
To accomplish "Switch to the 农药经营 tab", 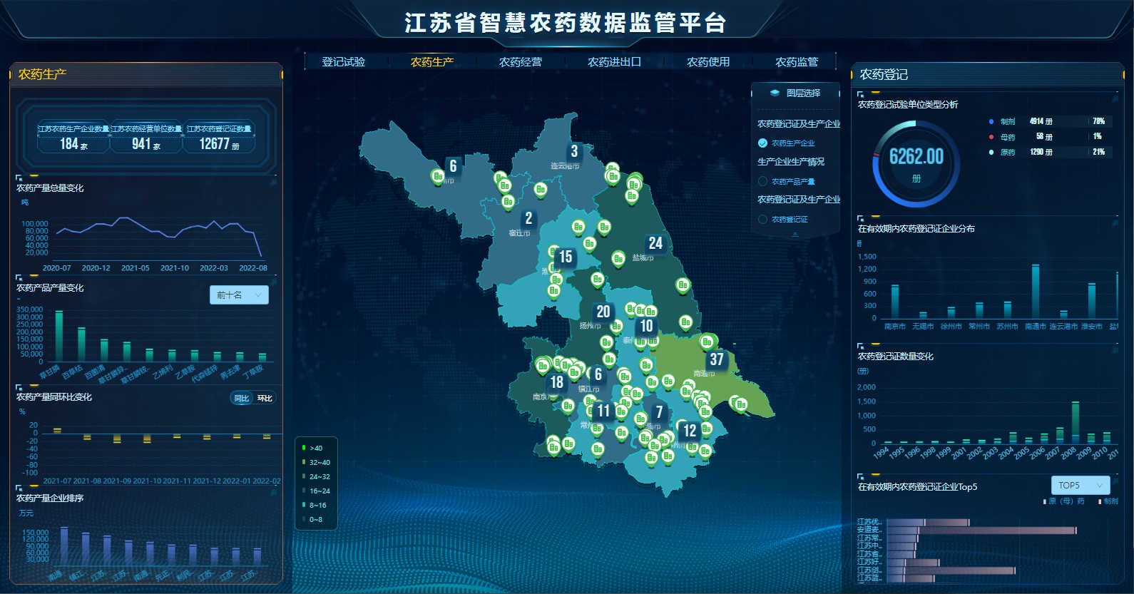I will [521, 62].
